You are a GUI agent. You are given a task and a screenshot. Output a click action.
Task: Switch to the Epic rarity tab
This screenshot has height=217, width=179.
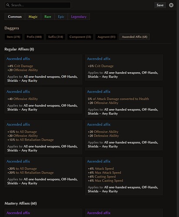pyautogui.click(x=61, y=17)
